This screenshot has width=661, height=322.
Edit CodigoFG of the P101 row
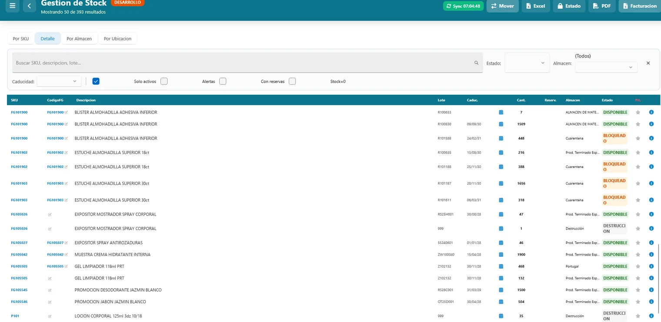50,316
